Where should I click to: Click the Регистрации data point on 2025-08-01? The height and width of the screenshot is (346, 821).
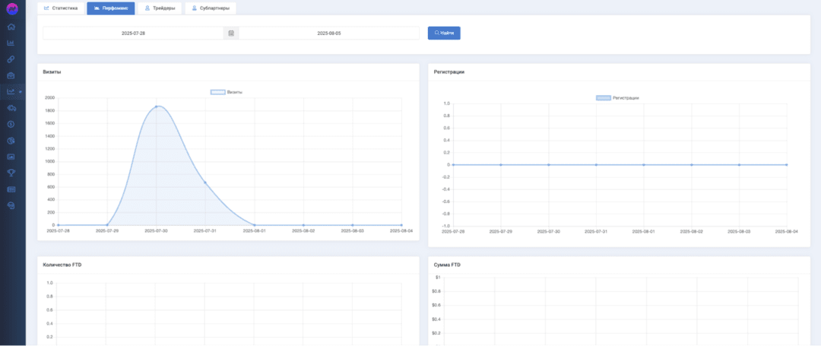coord(644,165)
